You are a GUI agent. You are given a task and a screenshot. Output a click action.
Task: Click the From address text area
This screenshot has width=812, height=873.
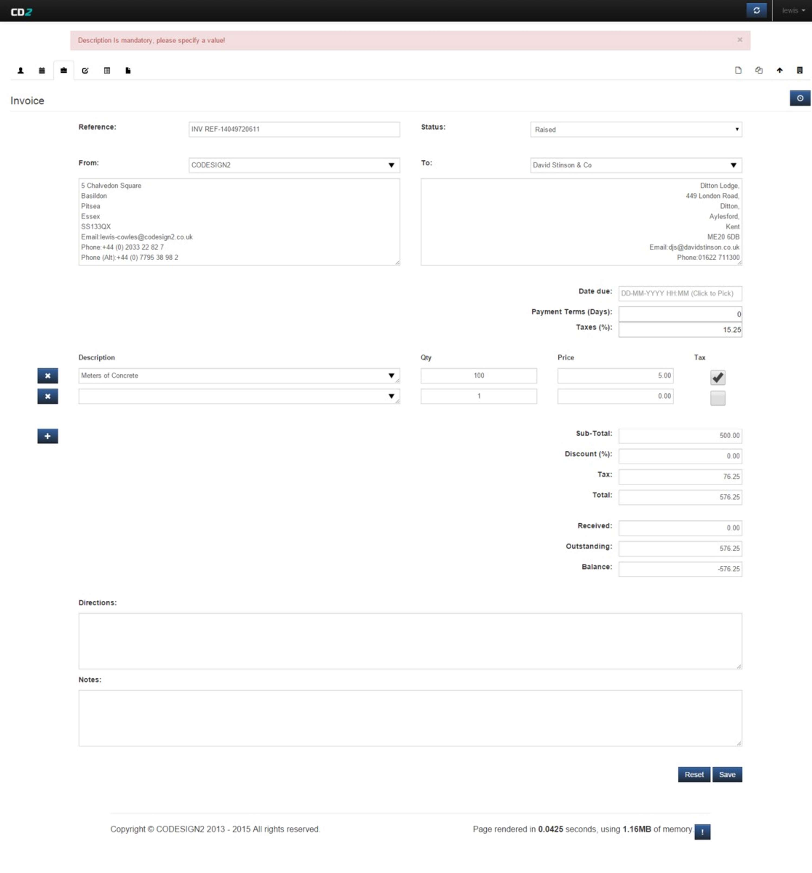click(x=239, y=222)
